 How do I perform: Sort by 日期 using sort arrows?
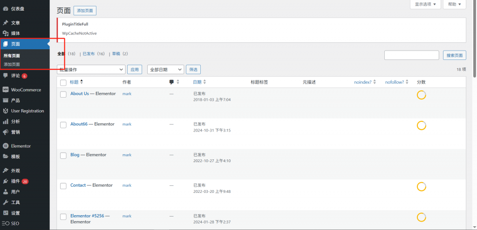(204, 82)
